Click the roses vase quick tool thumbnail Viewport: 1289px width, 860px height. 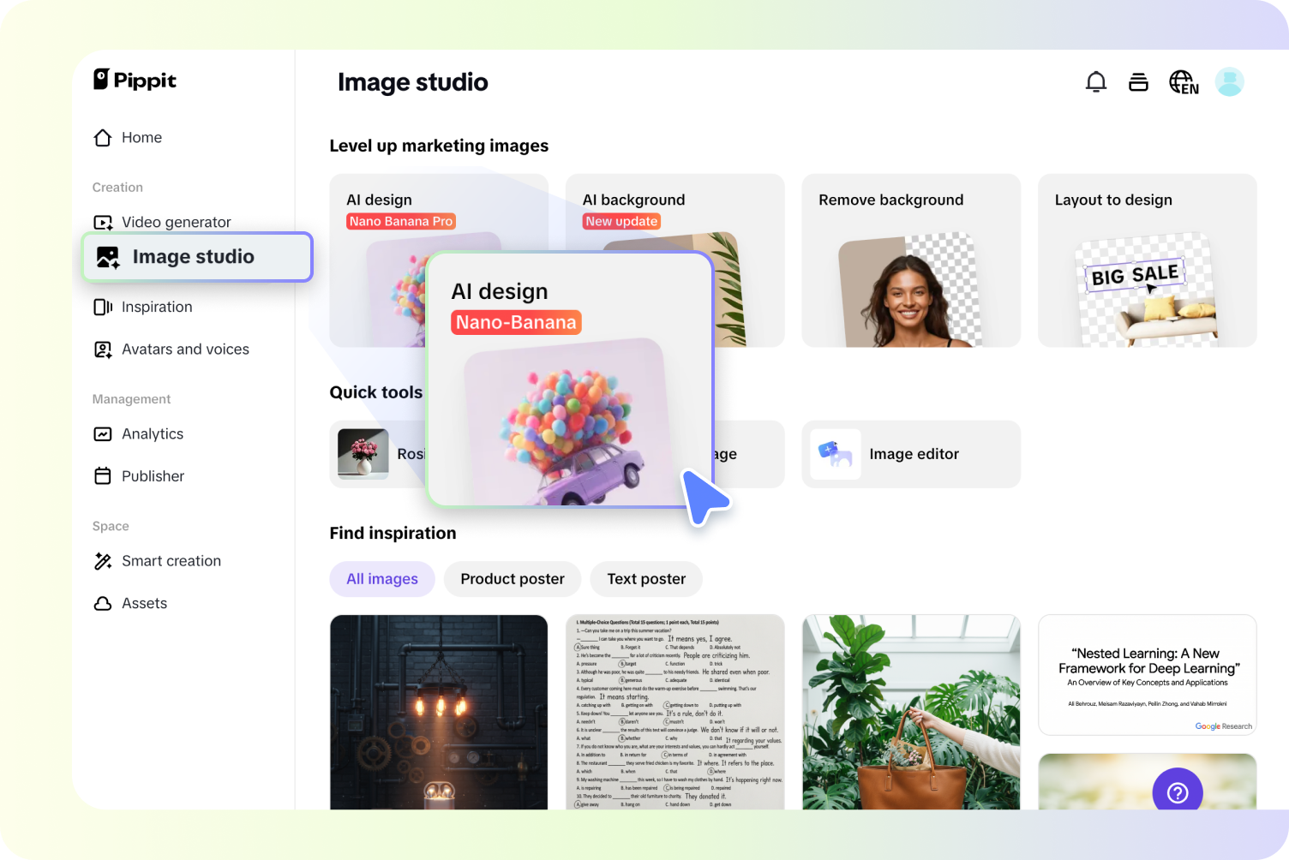(x=363, y=454)
